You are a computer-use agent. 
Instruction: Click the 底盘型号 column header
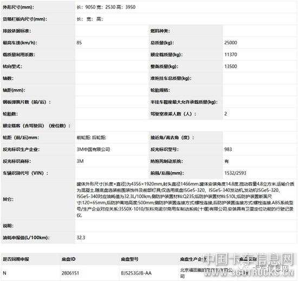129,259
